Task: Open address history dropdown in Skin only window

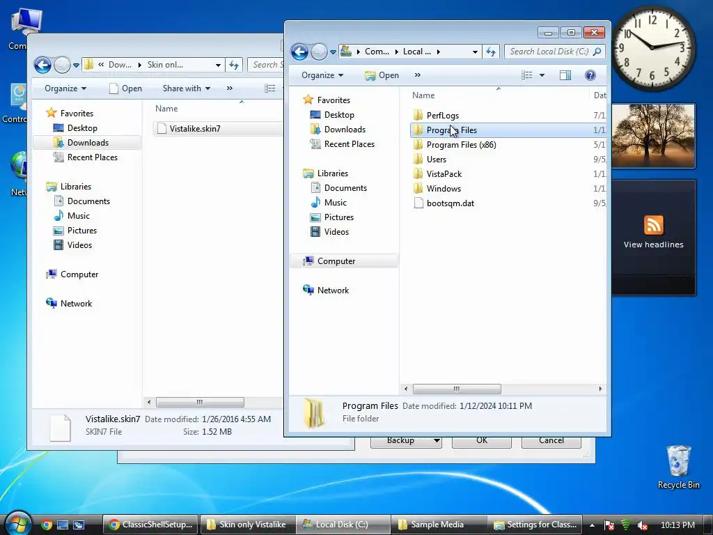Action: click(218, 65)
